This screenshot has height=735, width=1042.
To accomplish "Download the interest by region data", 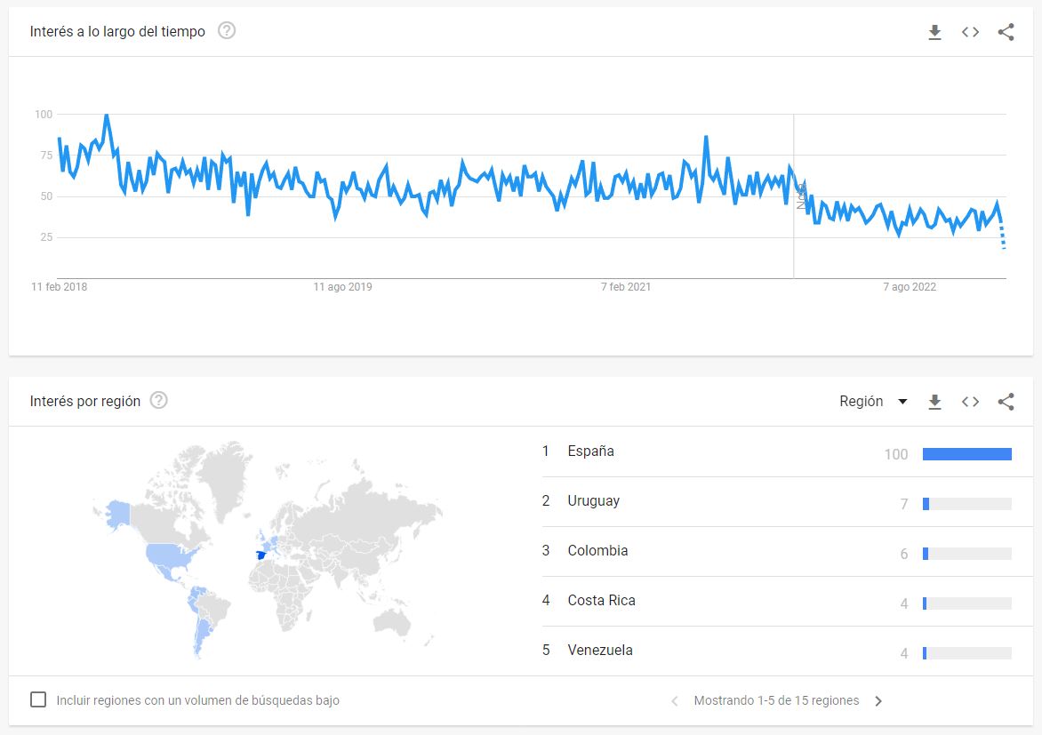I will click(x=934, y=402).
